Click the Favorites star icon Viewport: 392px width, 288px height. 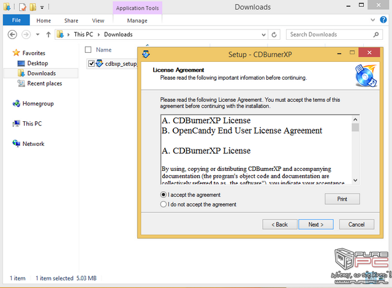click(16, 53)
